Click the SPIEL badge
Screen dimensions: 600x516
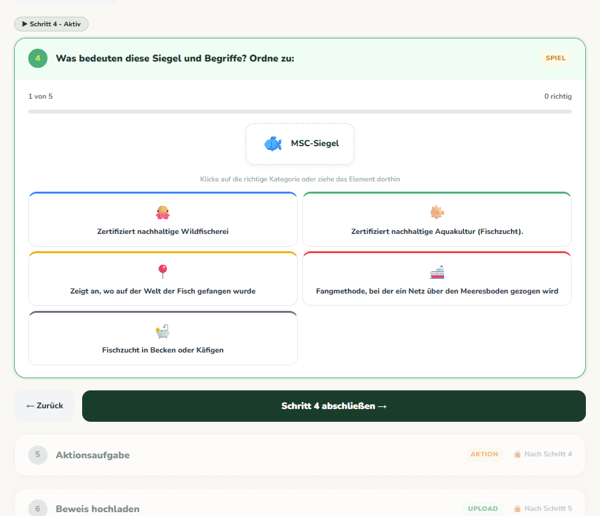(556, 58)
